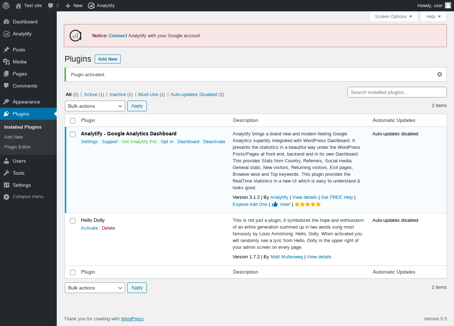The height and width of the screenshot is (326, 454).
Task: Click the Dashboard gauge icon in sidebar
Action: [x=6, y=22]
